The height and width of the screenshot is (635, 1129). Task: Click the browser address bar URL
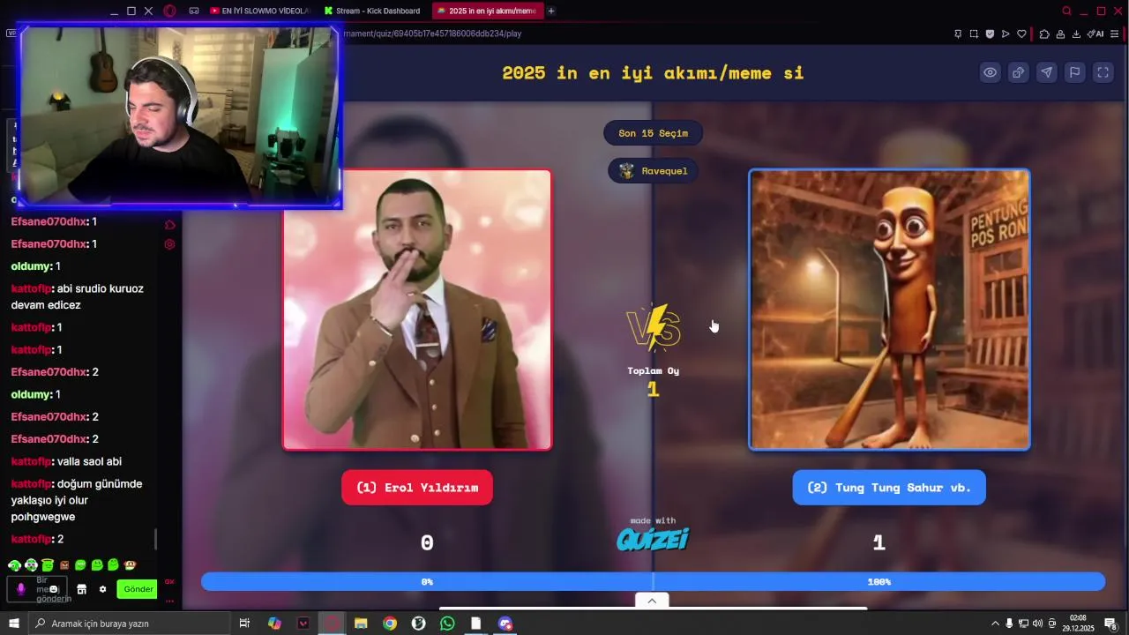(x=432, y=34)
